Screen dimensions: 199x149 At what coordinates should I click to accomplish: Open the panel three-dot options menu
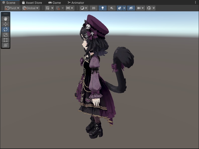195,3
